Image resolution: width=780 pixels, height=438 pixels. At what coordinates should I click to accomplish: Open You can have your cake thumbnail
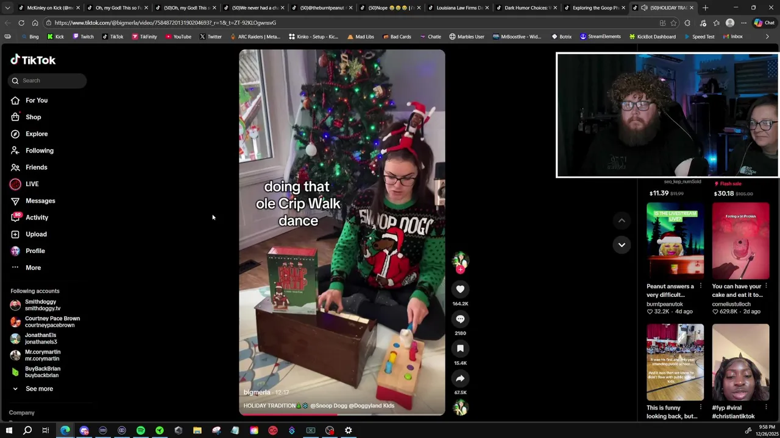740,241
